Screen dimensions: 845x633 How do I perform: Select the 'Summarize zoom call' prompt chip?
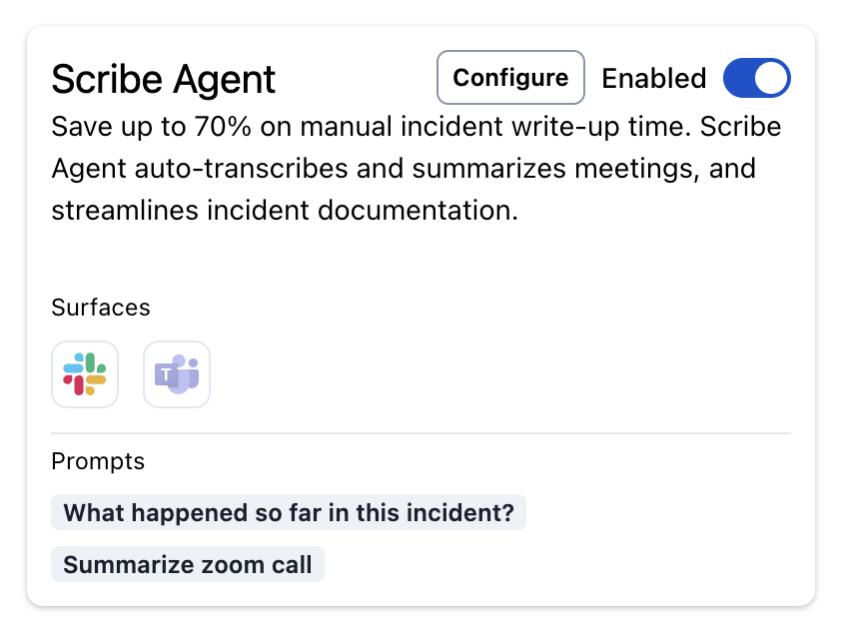click(188, 564)
